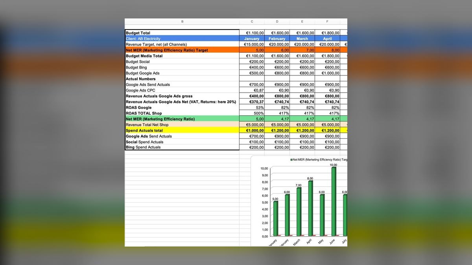Viewport: 472px width, 265px height.
Task: Click the 'Budget Total' row label
Action: coord(138,33)
